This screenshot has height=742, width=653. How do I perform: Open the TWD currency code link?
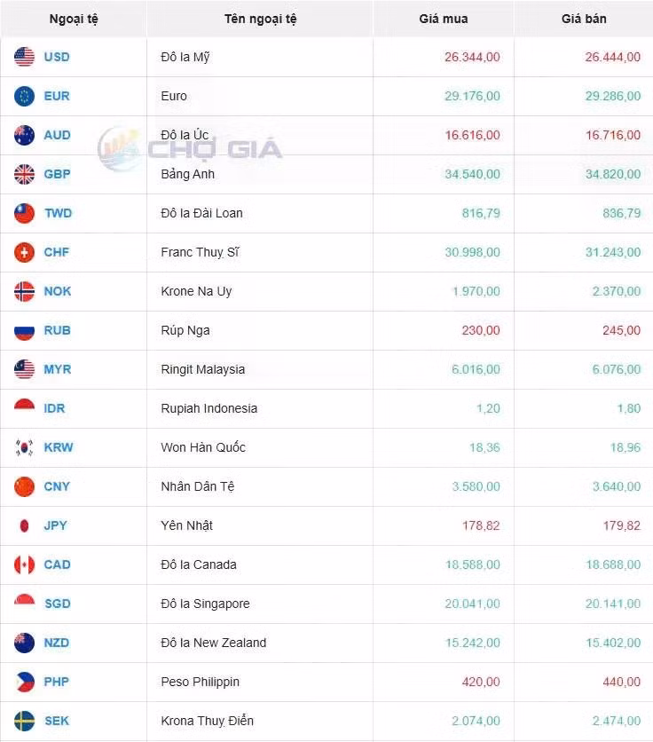pyautogui.click(x=58, y=213)
